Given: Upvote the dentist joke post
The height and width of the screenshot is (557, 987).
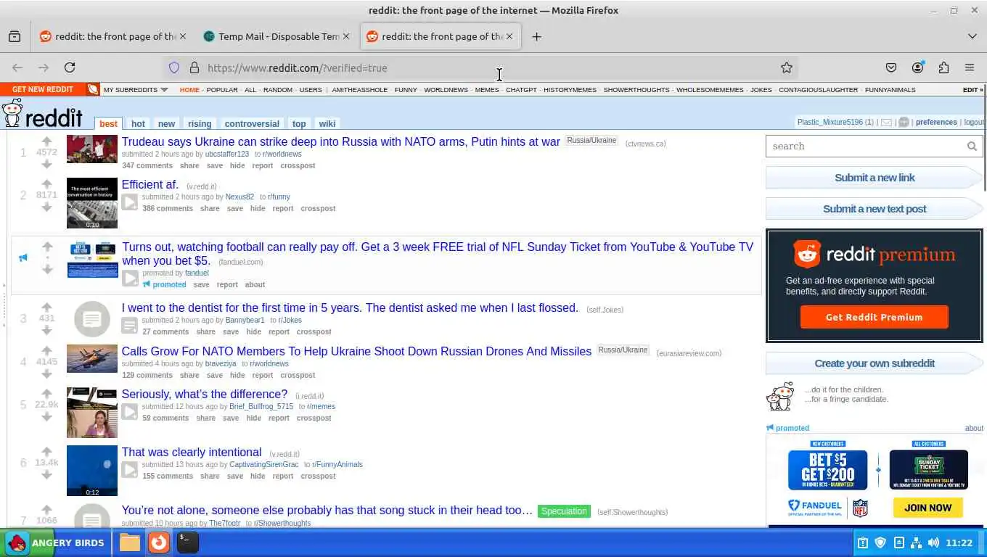Looking at the screenshot, I should coord(46,308).
